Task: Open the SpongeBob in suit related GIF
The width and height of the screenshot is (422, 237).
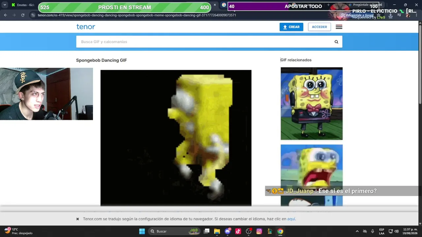Action: (312, 104)
